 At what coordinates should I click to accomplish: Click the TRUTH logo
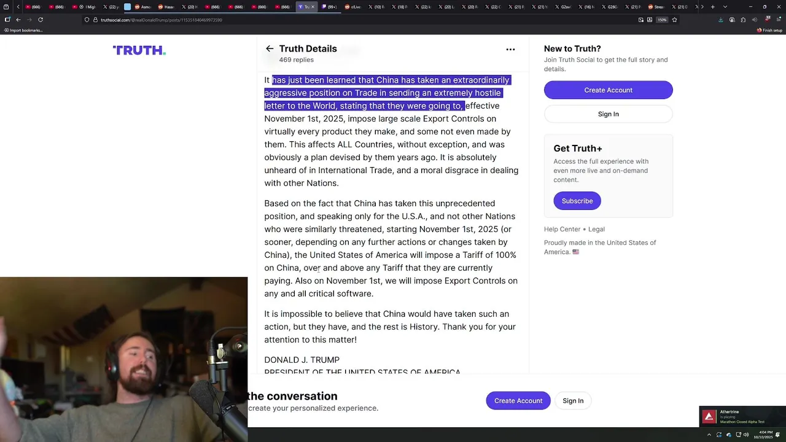(x=139, y=50)
